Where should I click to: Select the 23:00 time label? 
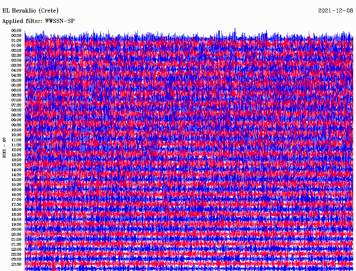pyautogui.click(x=16, y=259)
